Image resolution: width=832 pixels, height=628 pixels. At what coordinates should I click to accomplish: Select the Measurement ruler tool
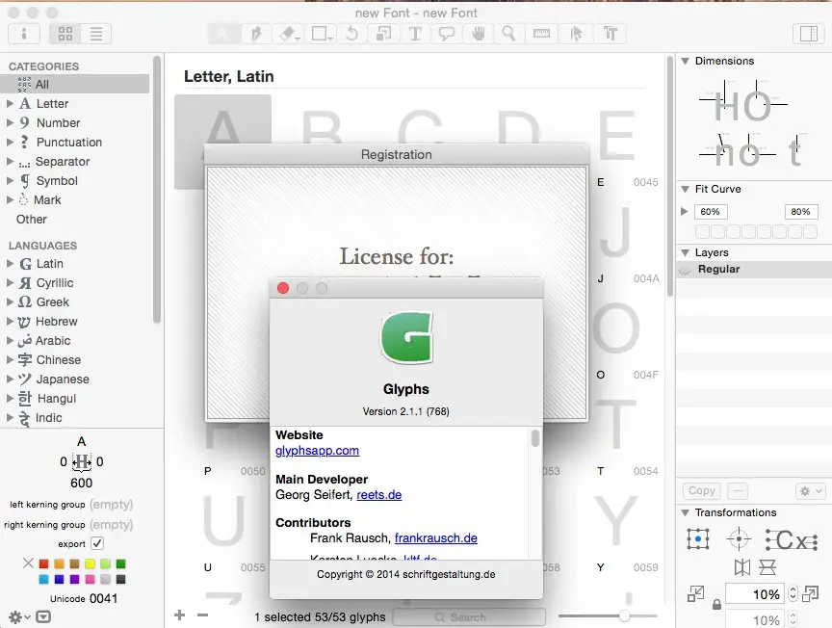(541, 34)
